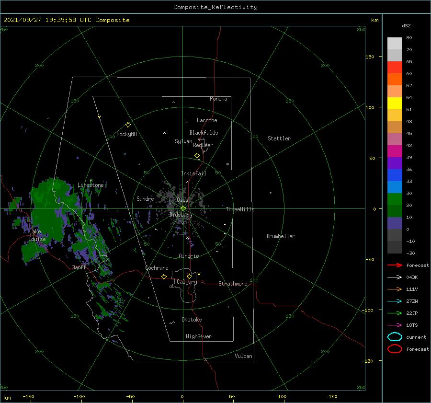Click the km unit label at bottom left
Viewport: 431px width, 403px height.
pyautogui.click(x=7, y=398)
